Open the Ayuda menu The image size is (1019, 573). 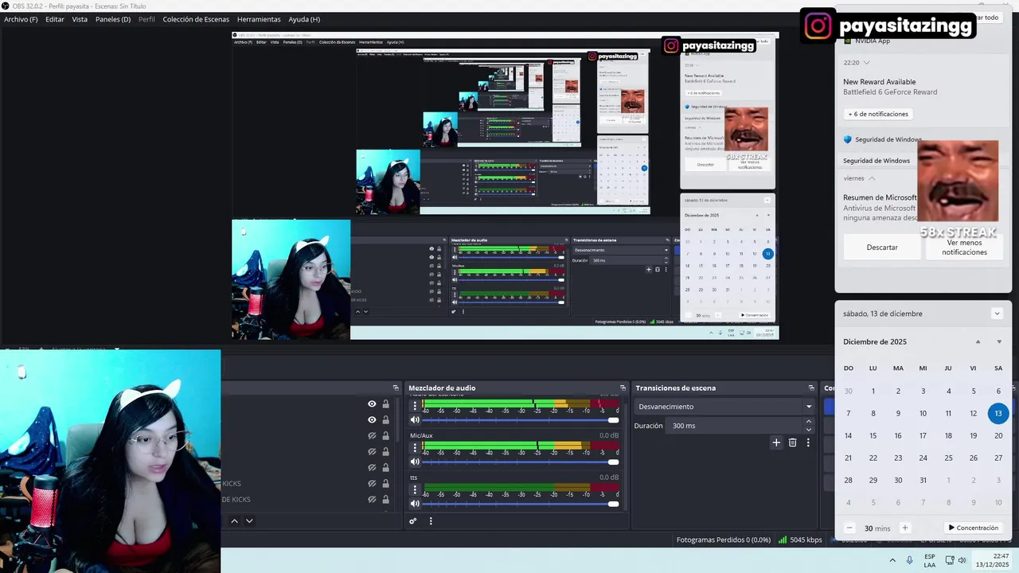[x=304, y=19]
